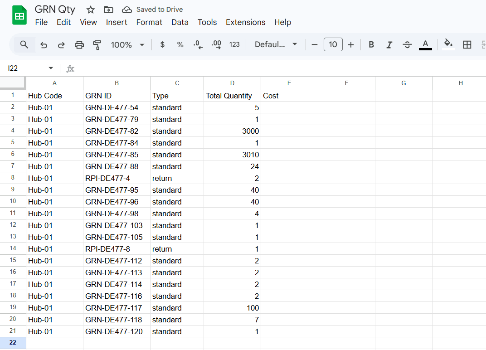Star this GRN Qty document
This screenshot has height=350, width=486.
coord(91,10)
